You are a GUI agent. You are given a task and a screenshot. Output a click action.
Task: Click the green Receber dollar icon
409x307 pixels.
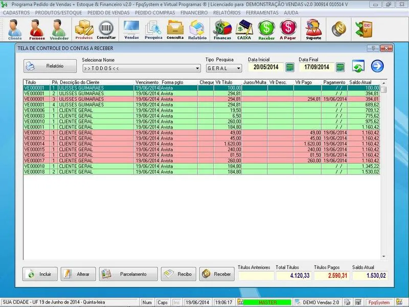(x=266, y=30)
